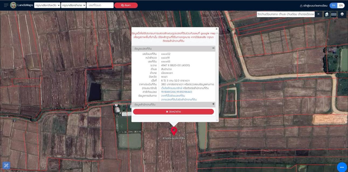Open the blue more-options bubble at bottom-right
Screen dimensions: 348x172
pyautogui.click(x=342, y=167)
